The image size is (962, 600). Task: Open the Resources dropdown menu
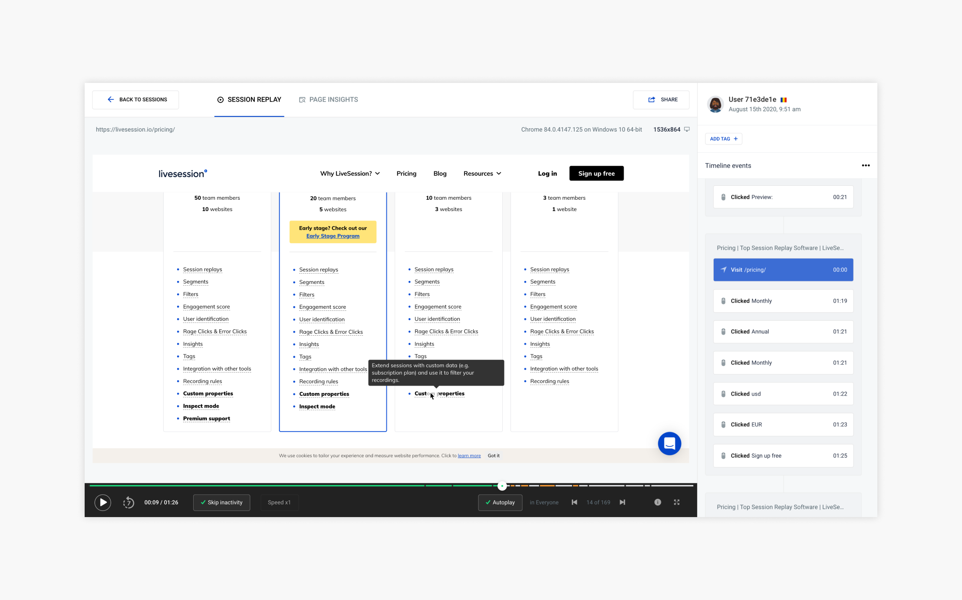482,173
